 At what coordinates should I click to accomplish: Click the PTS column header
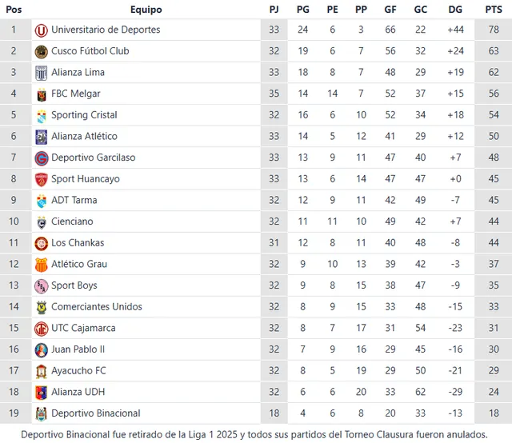[494, 10]
